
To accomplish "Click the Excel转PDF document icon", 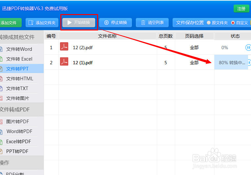I will (x=1, y=142).
